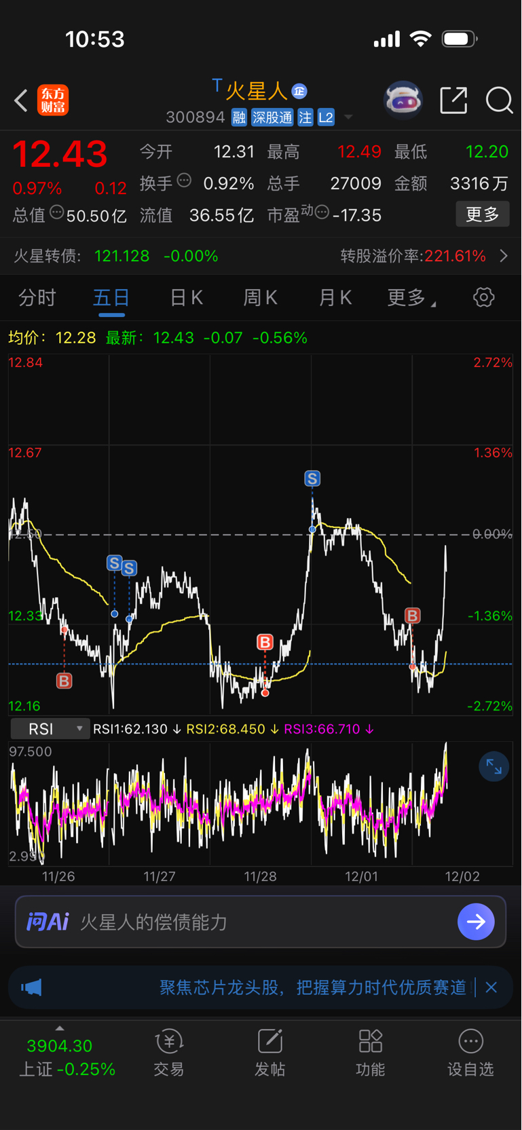Tap the 11/27 date label
The height and width of the screenshot is (1130, 522).
point(160,876)
